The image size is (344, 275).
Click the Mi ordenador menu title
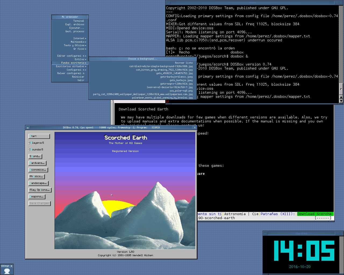tap(70, 17)
